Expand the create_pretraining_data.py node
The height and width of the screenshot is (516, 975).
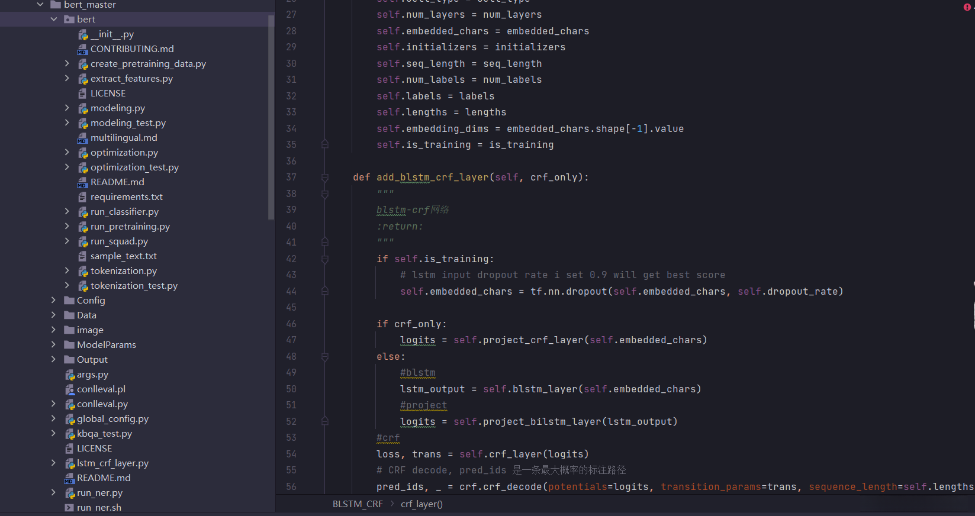pos(67,63)
